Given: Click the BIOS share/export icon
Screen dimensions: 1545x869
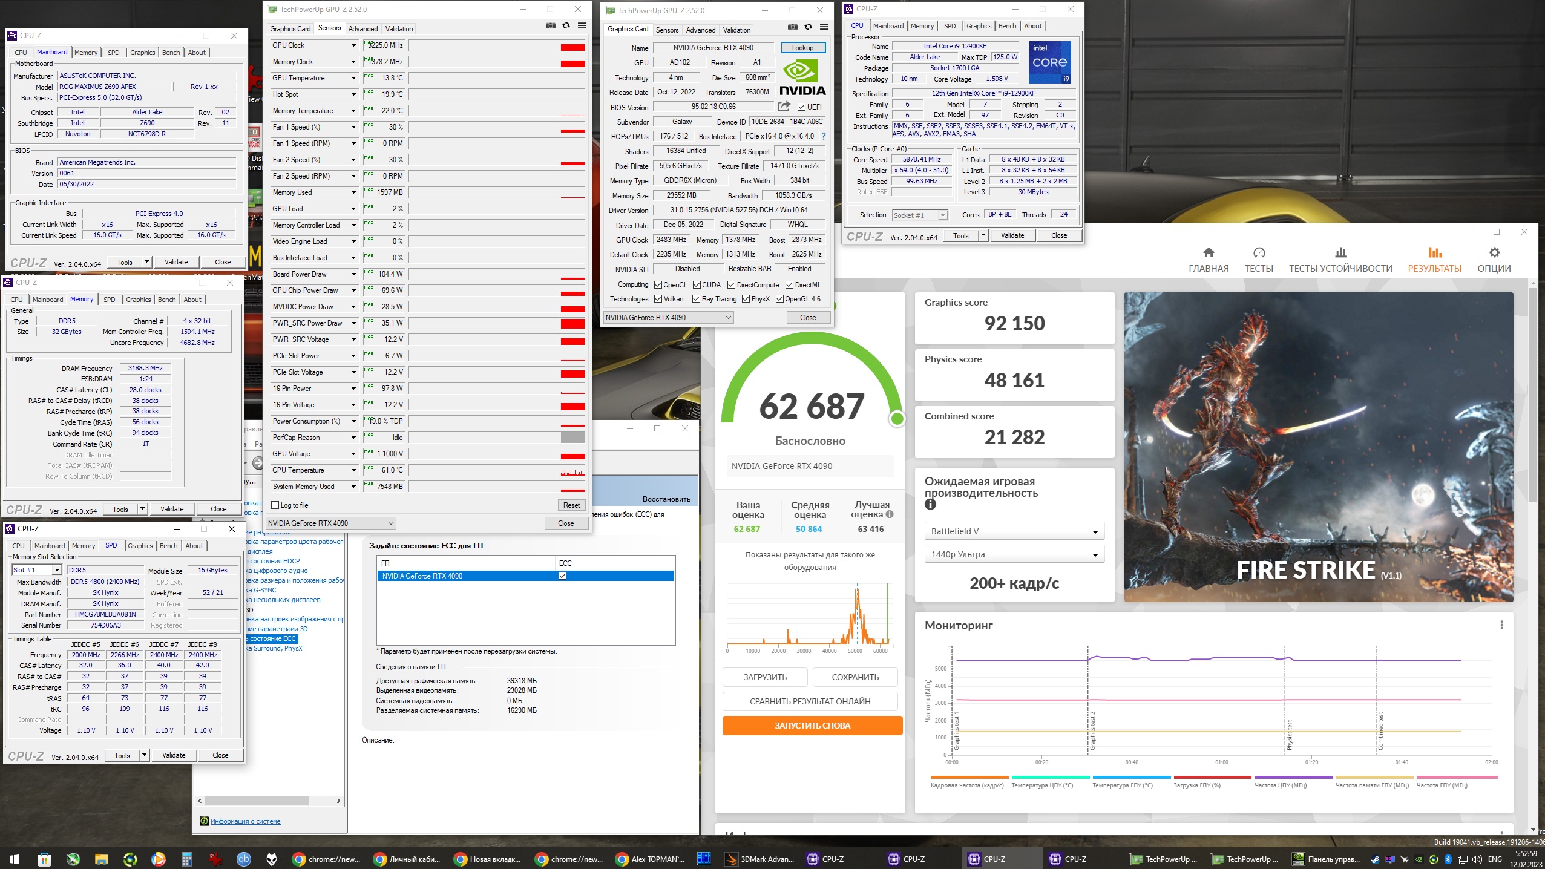Looking at the screenshot, I should [784, 107].
